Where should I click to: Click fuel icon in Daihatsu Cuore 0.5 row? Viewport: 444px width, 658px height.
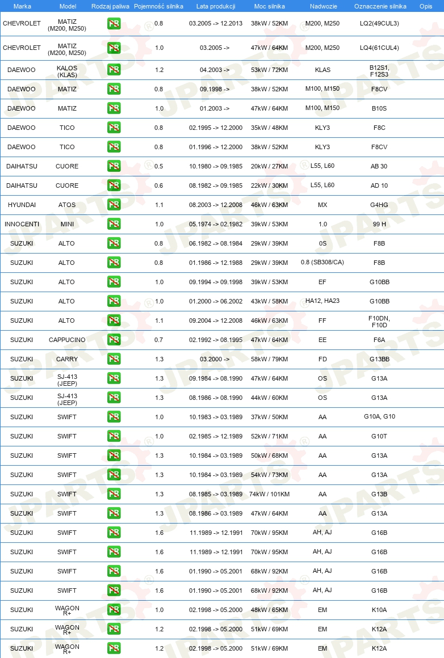coord(114,166)
